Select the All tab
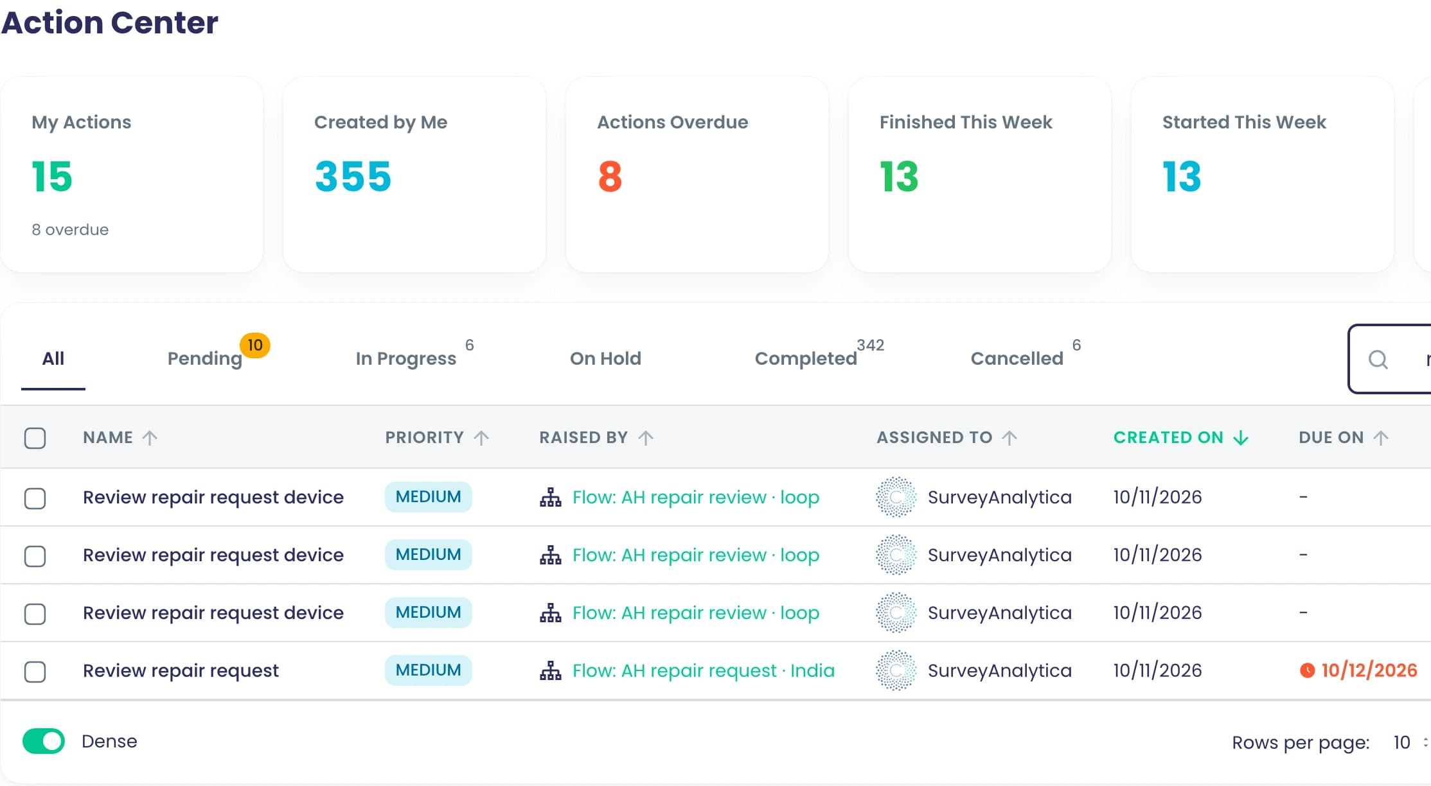The image size is (1431, 786). click(53, 358)
